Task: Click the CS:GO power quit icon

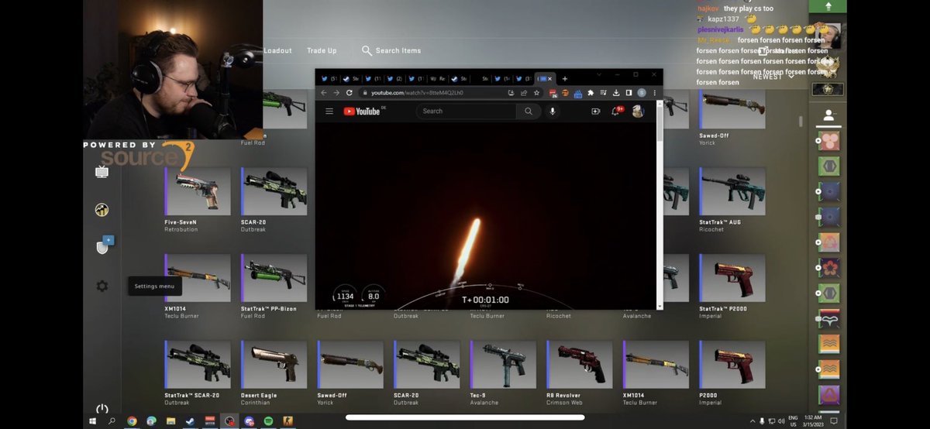Action: (x=102, y=409)
